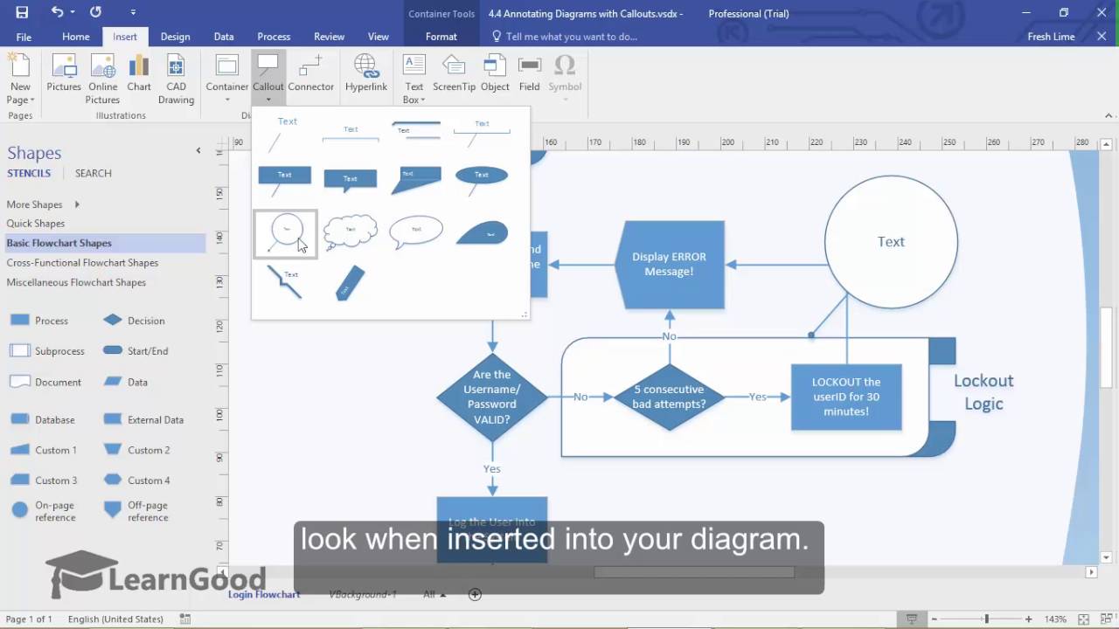
Task: Insert a ScreenTip from the ribbon
Action: tap(454, 73)
